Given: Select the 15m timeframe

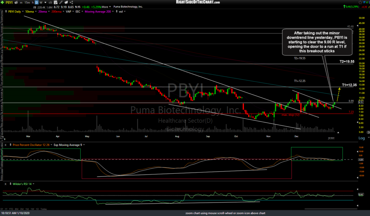Looking at the screenshot, I should pyautogui.click(x=27, y=3).
